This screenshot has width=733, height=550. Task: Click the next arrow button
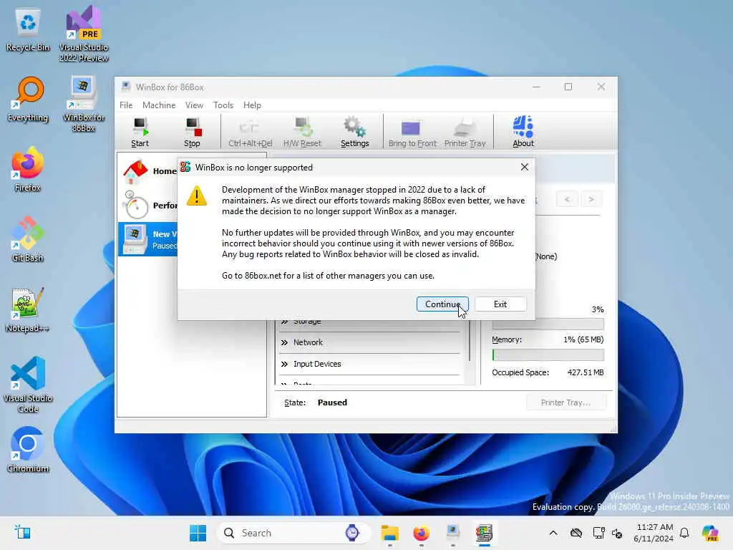[591, 199]
